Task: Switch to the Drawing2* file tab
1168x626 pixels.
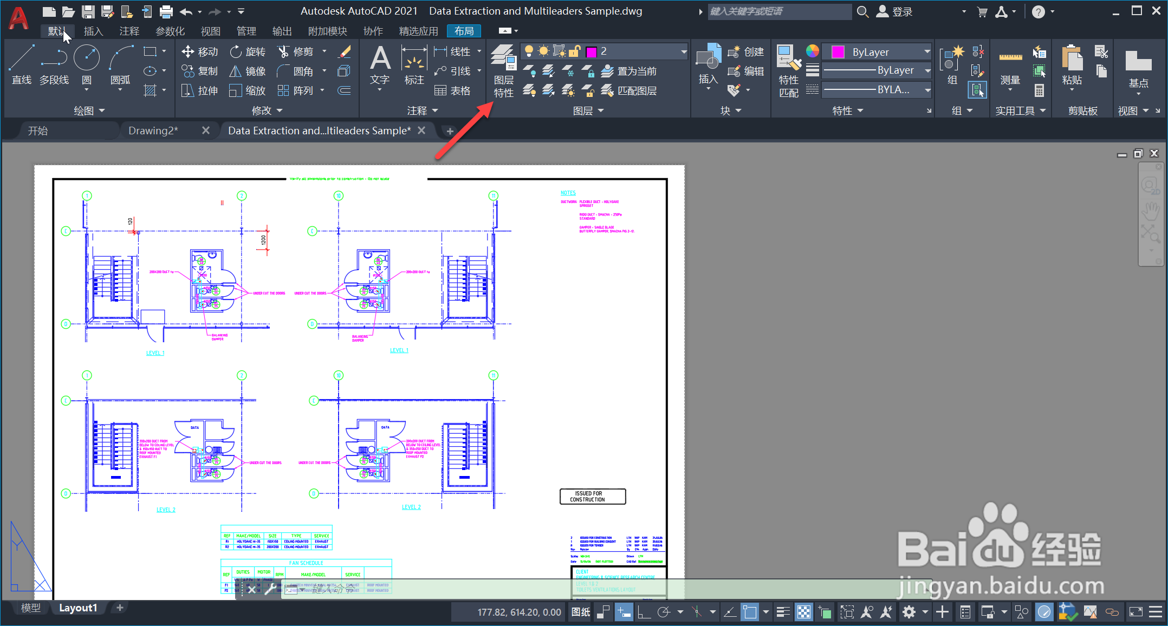Action: click(153, 131)
